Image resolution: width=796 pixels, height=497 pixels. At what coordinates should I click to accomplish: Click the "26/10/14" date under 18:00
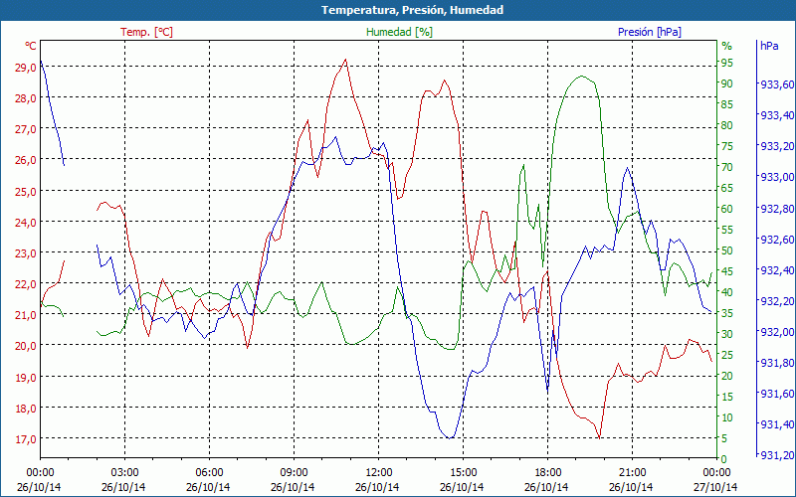[546, 487]
